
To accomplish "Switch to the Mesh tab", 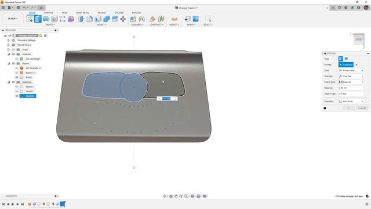I will click(64, 13).
